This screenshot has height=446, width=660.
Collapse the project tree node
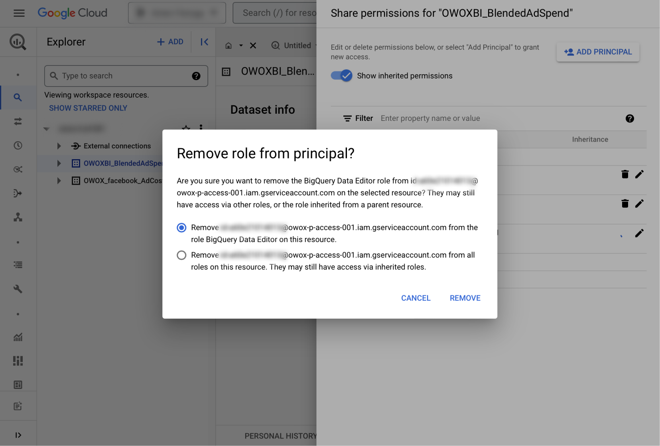point(46,128)
